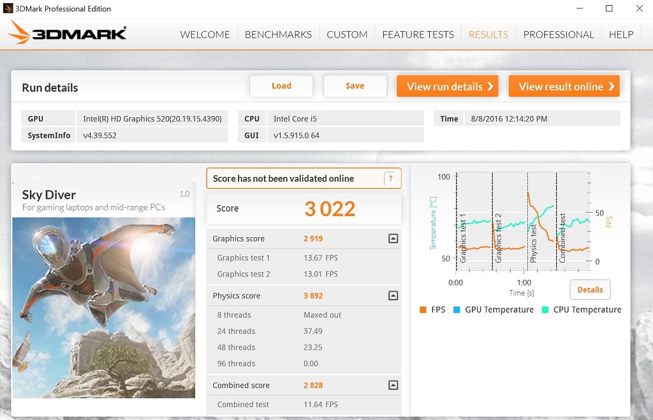653x420 pixels.
Task: Click the Combined test row label
Action: (x=243, y=405)
